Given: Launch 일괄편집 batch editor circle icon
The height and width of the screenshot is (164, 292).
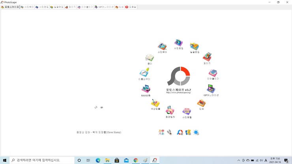Looking at the screenshot, I should click(195, 48).
